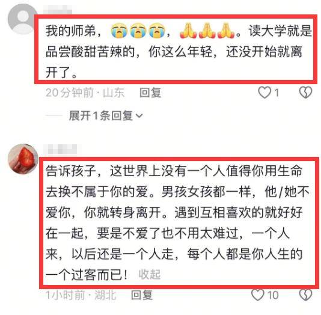Tap the 1小时前 · 湖北 timestamp
The width and height of the screenshot is (321, 315).
click(81, 295)
